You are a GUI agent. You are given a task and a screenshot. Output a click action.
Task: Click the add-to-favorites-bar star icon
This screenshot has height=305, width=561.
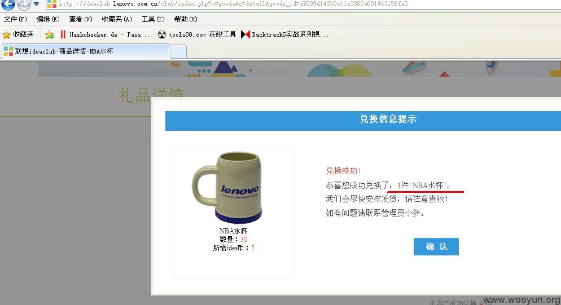(50, 35)
